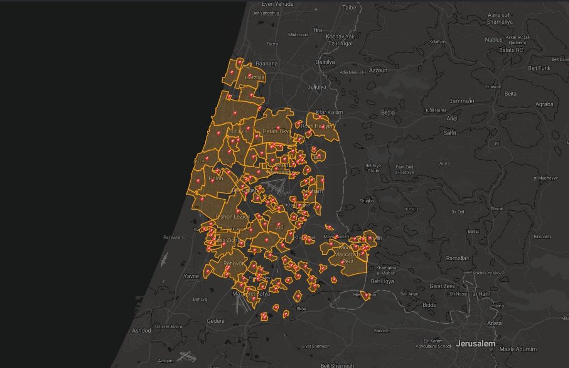Click the ar-Ram label
Viewport: 569px width, 368px height.
481,293
